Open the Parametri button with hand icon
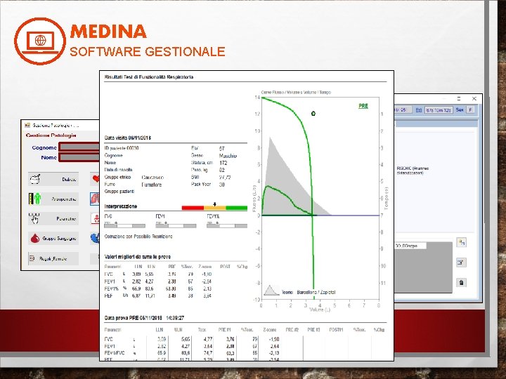Screen dimensions: 506x379 pos(53,219)
